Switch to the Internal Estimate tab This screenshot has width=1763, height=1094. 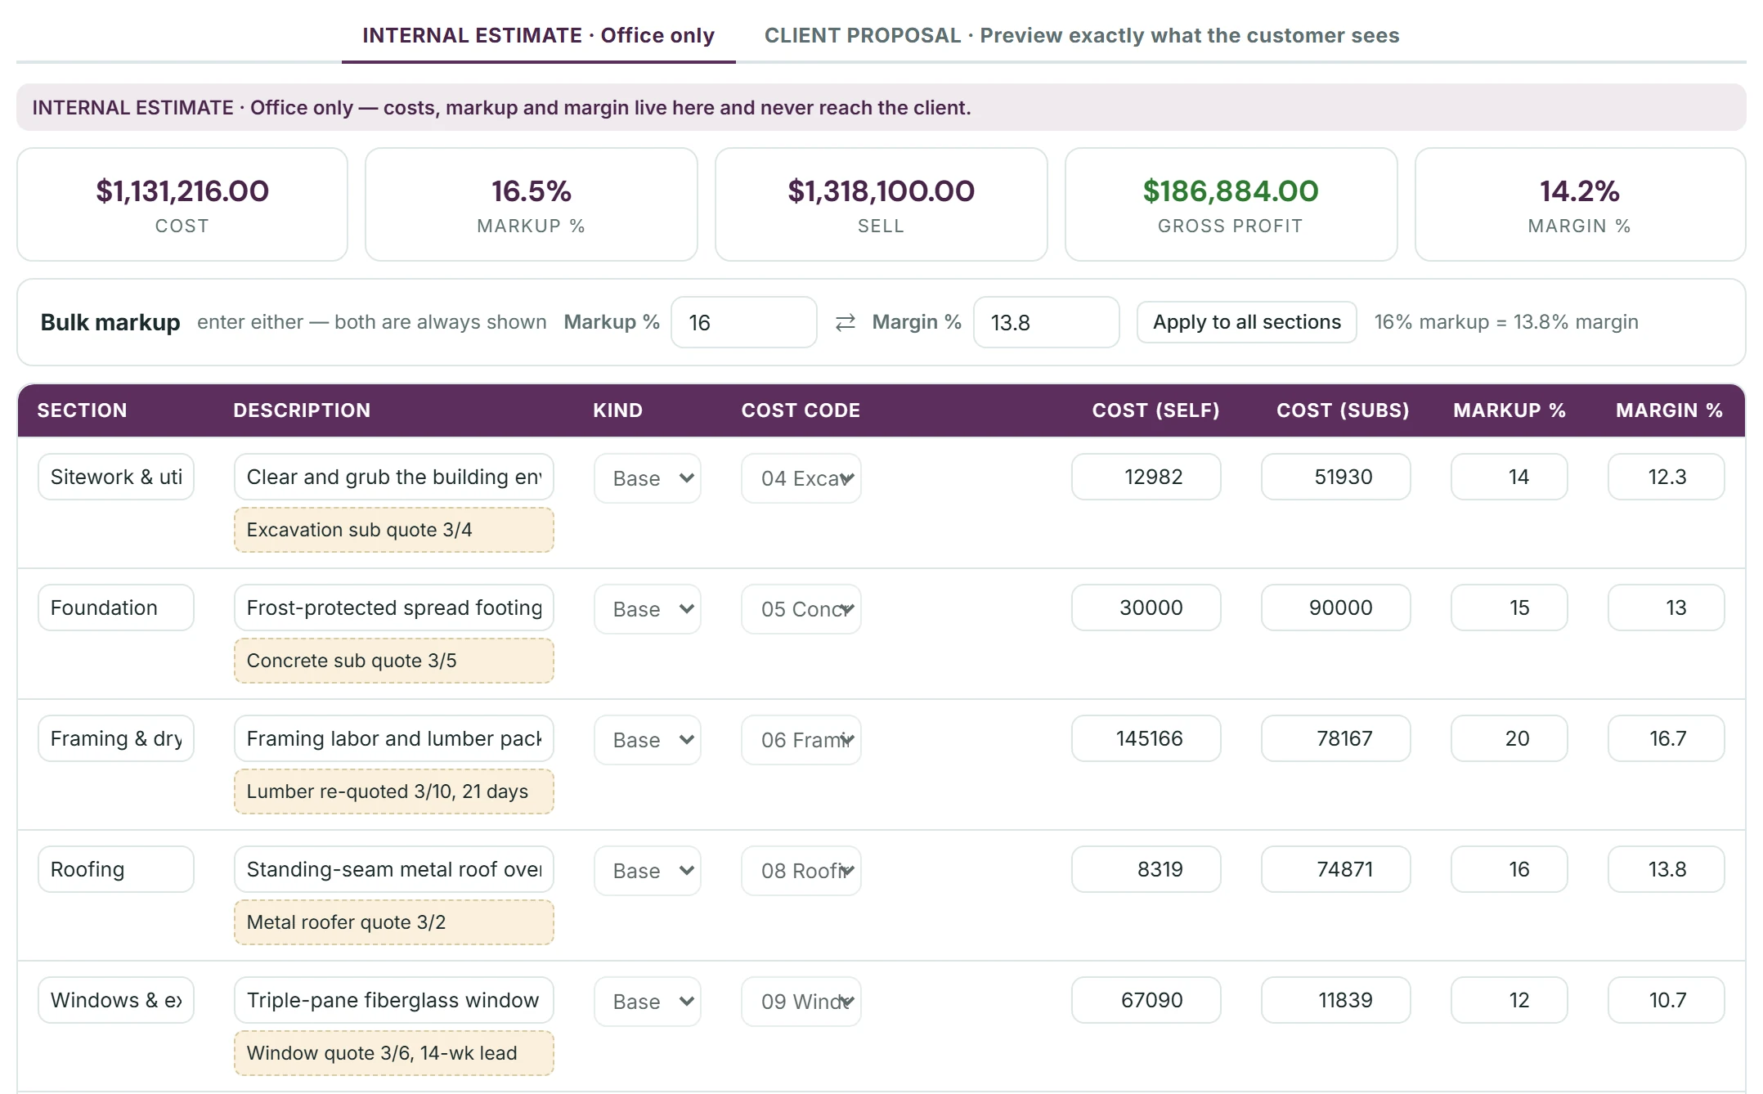tap(538, 35)
